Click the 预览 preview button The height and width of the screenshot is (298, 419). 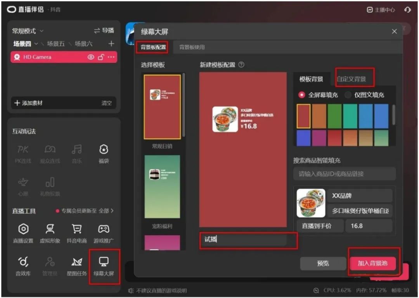point(323,263)
